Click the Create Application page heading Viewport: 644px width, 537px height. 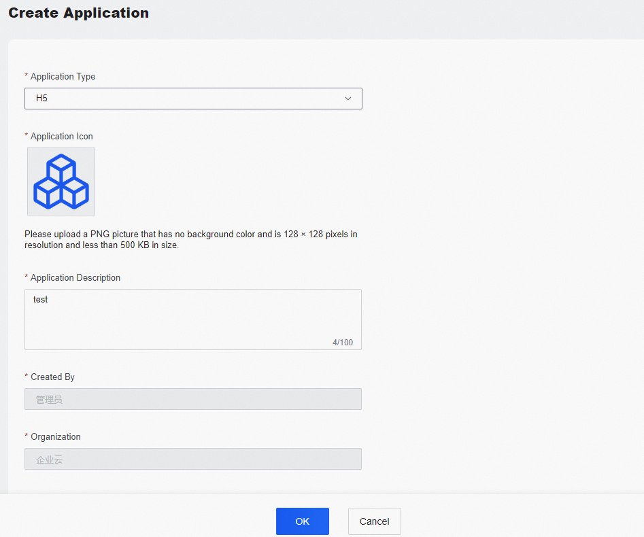[x=78, y=12]
